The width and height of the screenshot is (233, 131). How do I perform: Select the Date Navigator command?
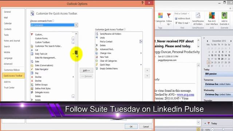click(x=42, y=69)
